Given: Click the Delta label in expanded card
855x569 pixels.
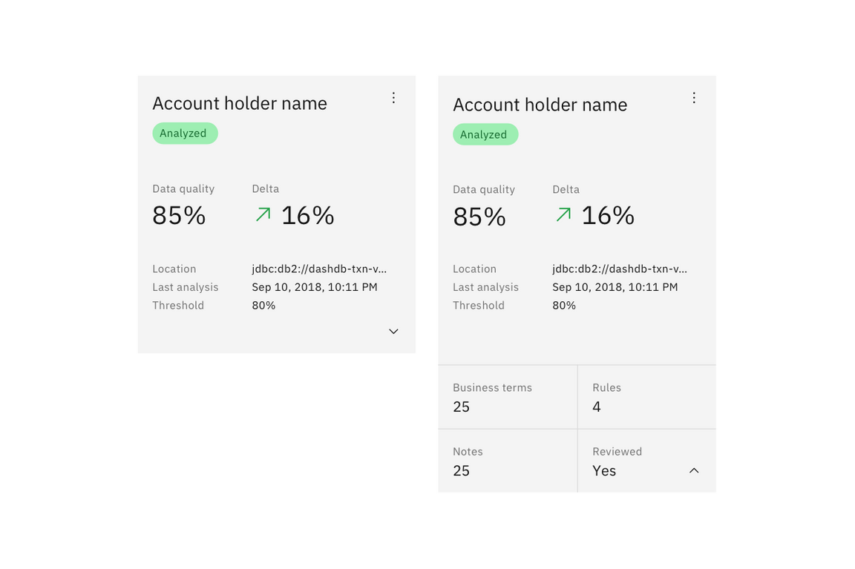Looking at the screenshot, I should [x=566, y=190].
